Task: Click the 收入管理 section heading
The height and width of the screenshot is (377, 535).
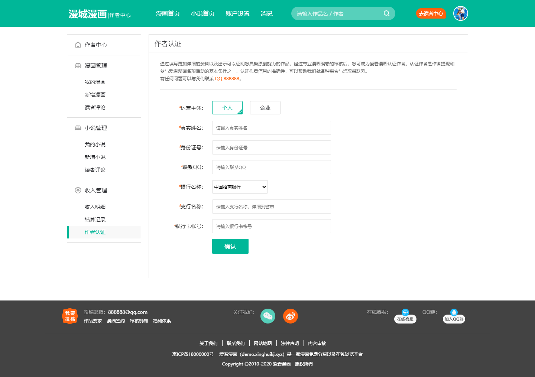Action: (x=96, y=191)
